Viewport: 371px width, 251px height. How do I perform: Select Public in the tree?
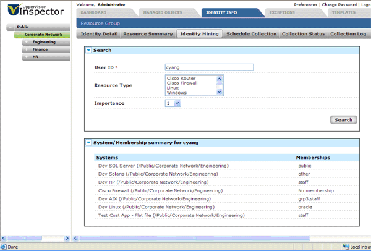23,27
